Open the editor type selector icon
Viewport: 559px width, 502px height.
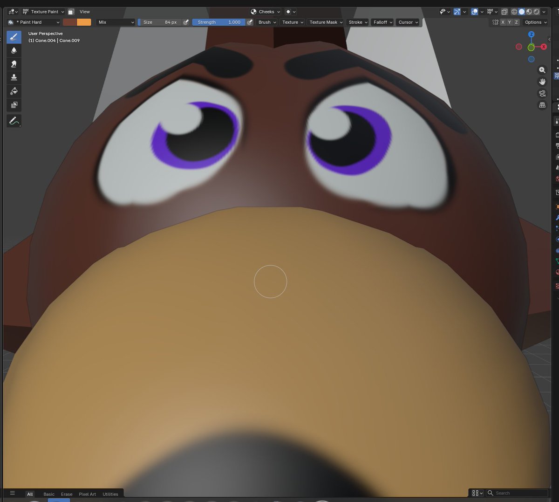pyautogui.click(x=13, y=12)
